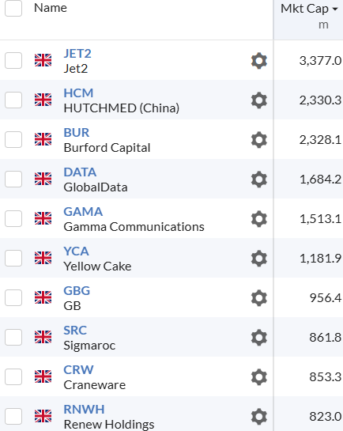This screenshot has width=343, height=431.
Task: Sort by the Mkt Cap column dropdown arrow
Action: (x=335, y=9)
